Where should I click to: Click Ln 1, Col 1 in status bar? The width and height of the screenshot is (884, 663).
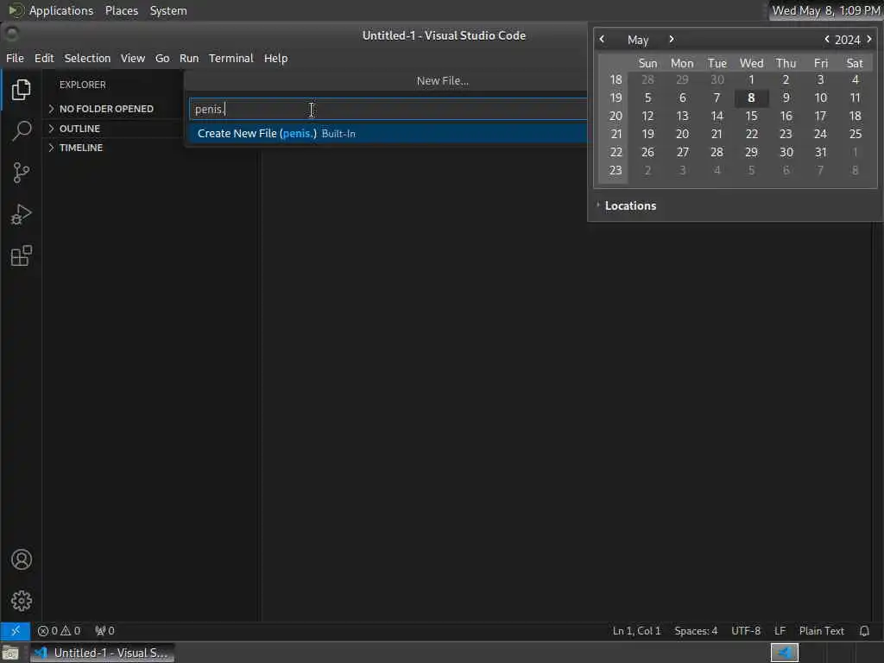click(x=636, y=631)
